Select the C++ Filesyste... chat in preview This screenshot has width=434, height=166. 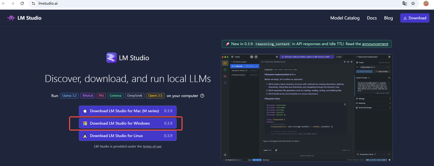(244, 66)
